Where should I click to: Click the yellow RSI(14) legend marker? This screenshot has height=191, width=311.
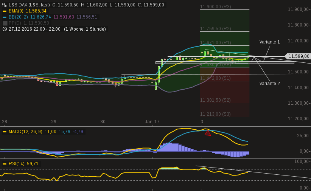point(5,164)
